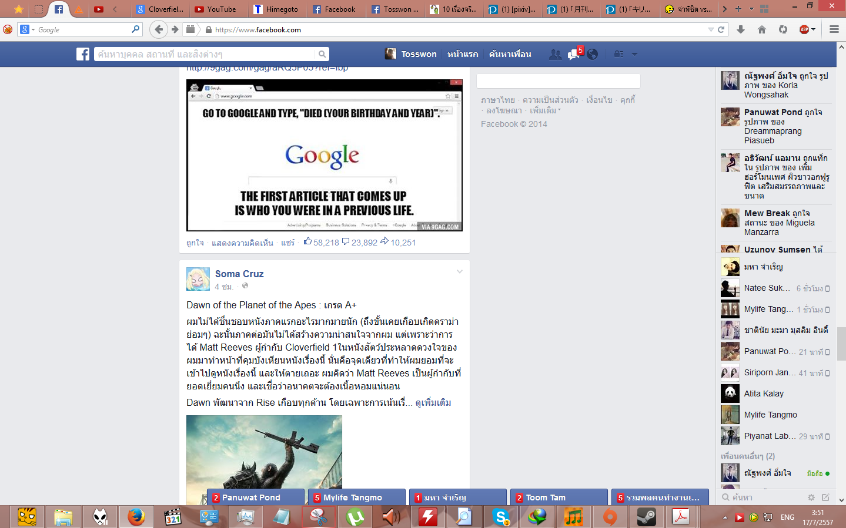The image size is (846, 528).
Task: Open the bookmarks star in the tab strip
Action: pyautogui.click(x=19, y=9)
